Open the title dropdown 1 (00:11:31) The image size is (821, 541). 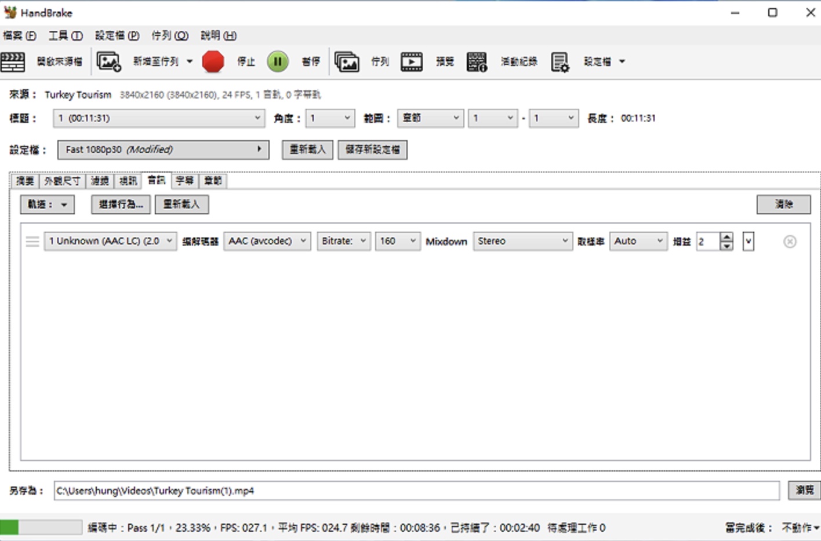tap(159, 118)
